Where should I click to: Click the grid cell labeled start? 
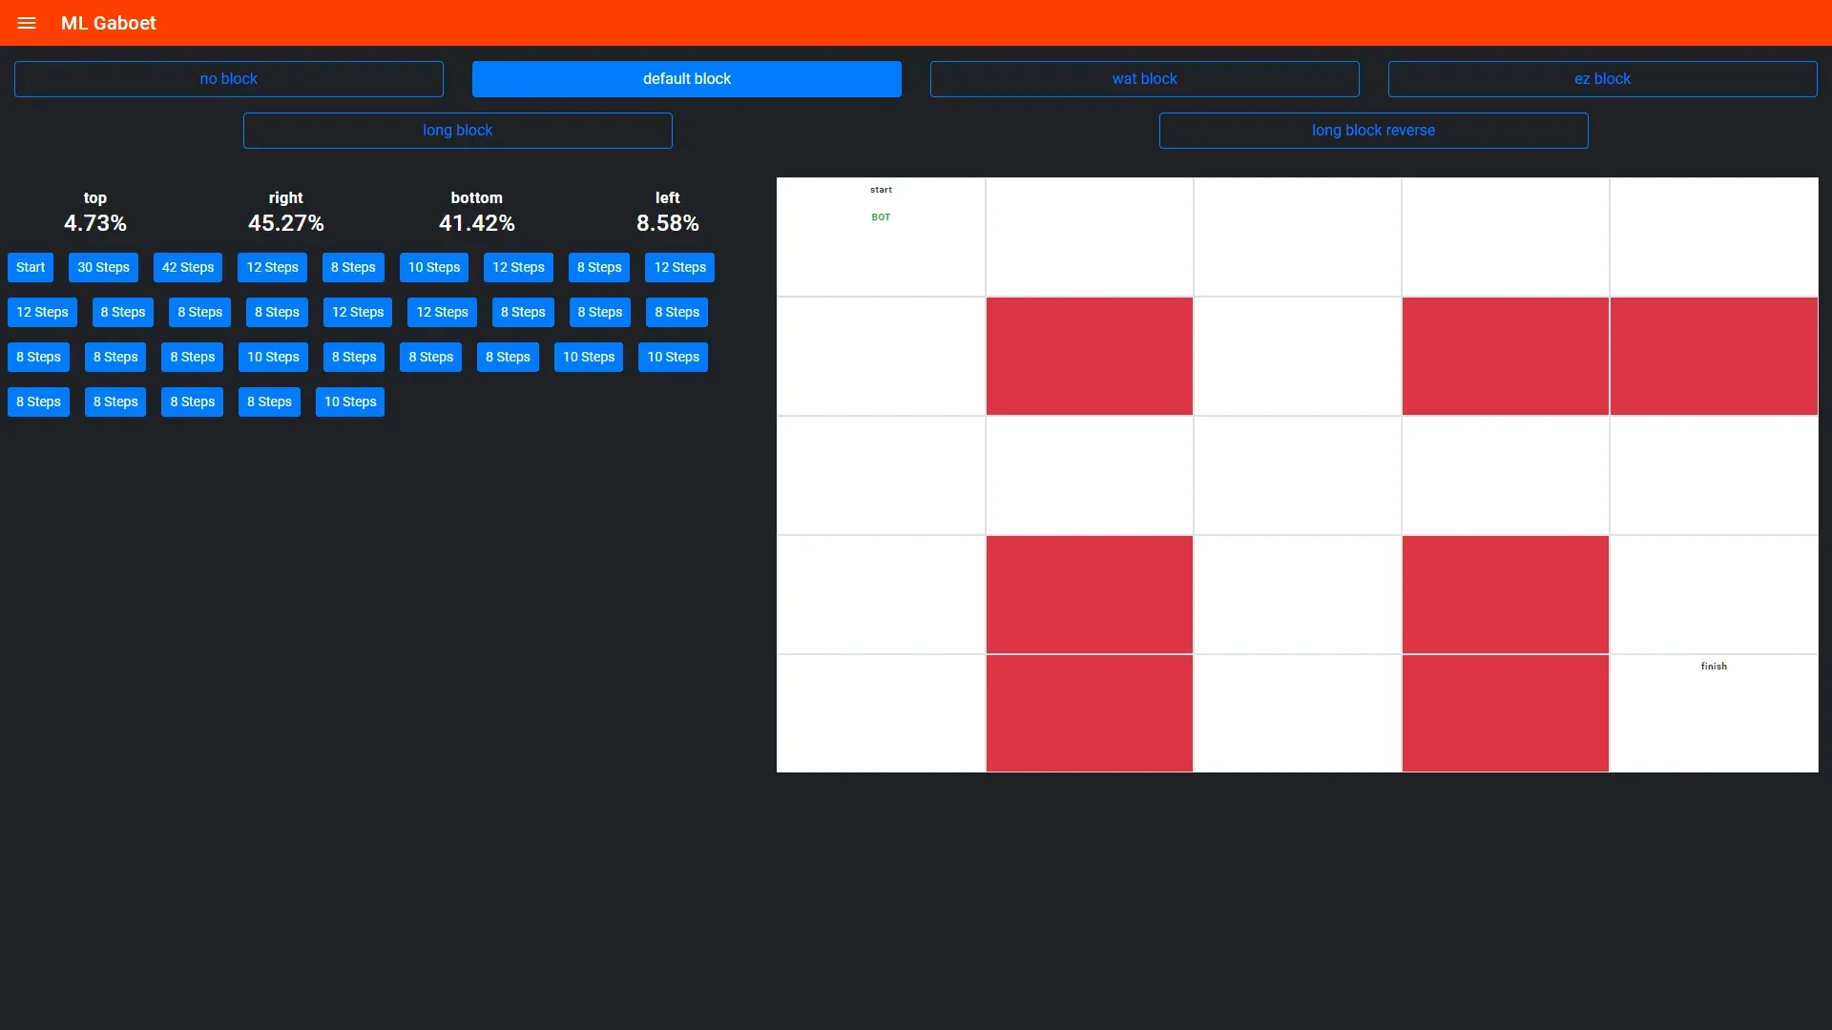point(881,248)
